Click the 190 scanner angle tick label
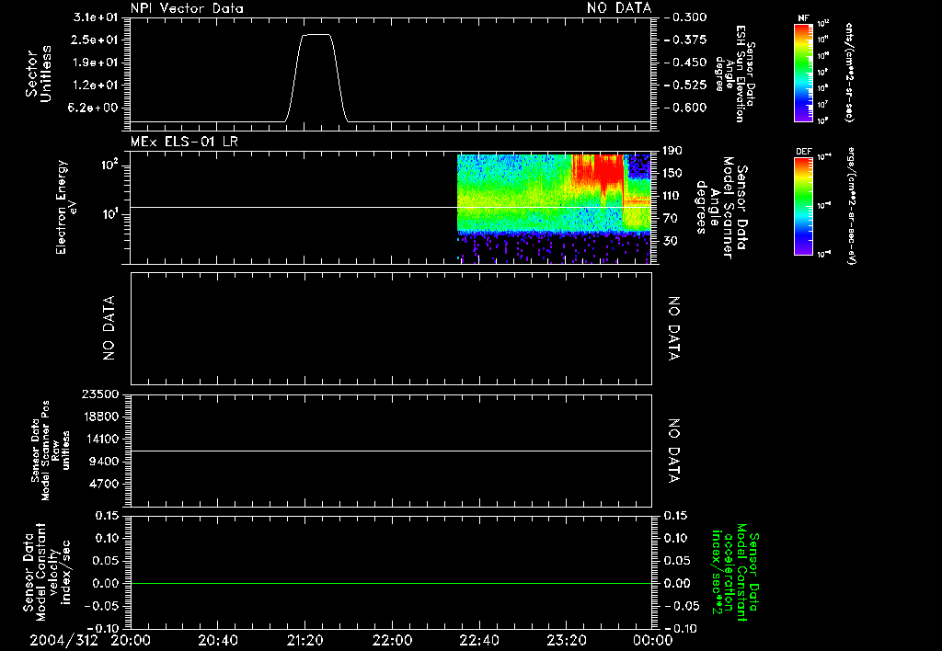Image resolution: width=942 pixels, height=651 pixels. [x=672, y=151]
